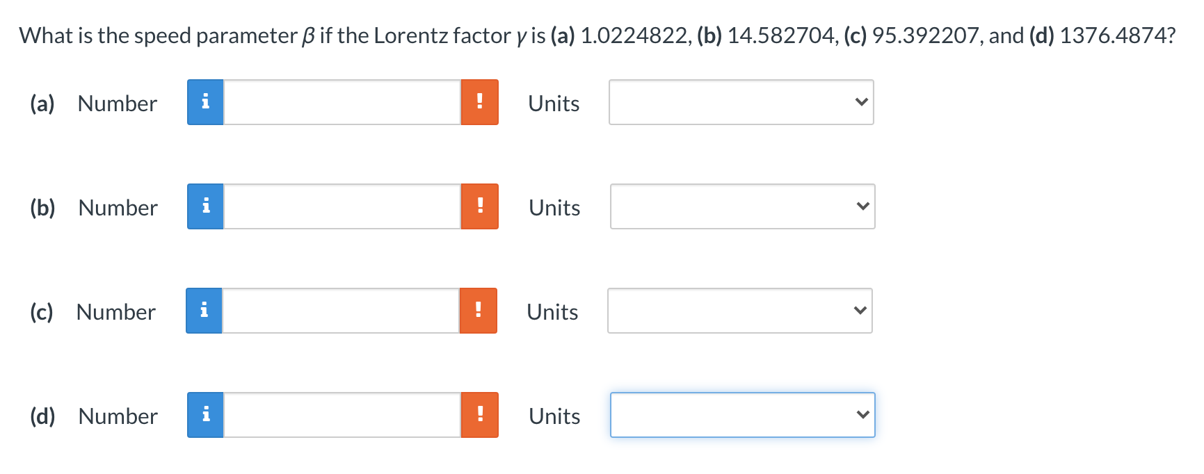Open the Units dropdown for part (c)

pos(739,311)
